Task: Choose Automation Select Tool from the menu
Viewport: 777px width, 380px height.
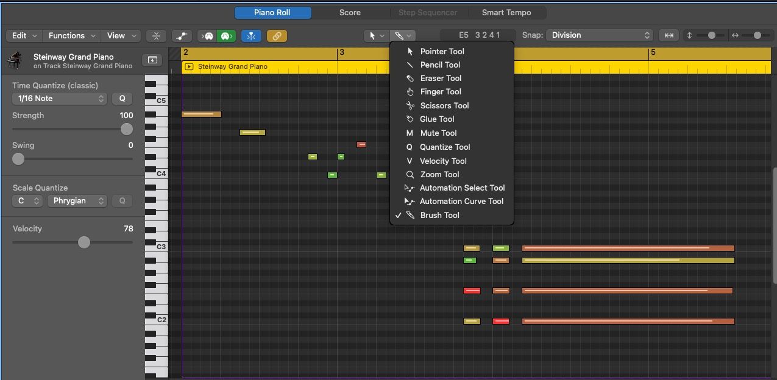Action: click(452, 188)
